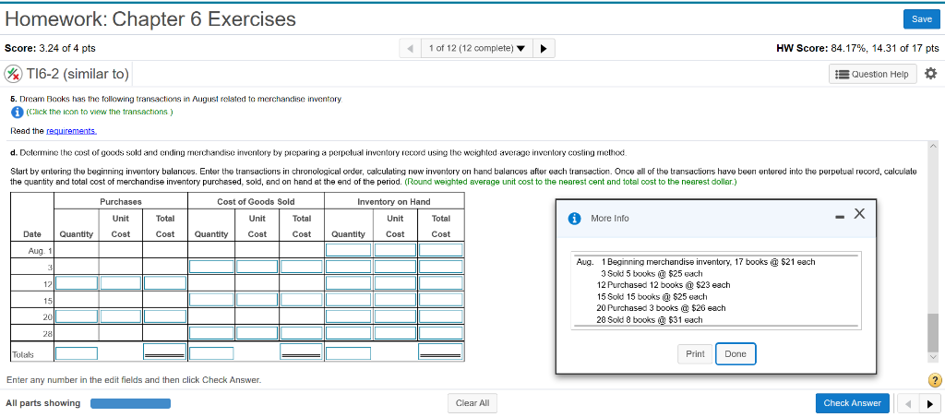The height and width of the screenshot is (417, 945).
Task: Select Aug. 1 Inventory on Hand unit cost field
Action: (x=395, y=250)
